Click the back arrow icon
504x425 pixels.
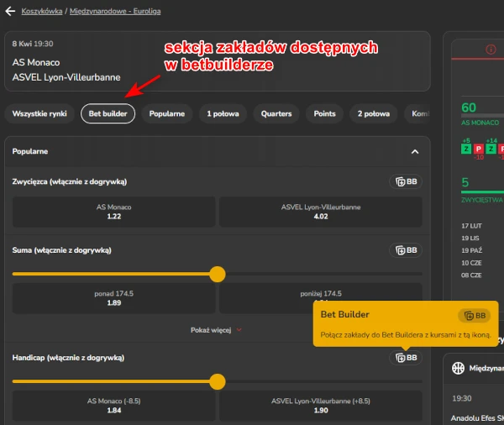pyautogui.click(x=10, y=11)
